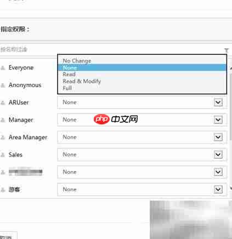Image resolution: width=232 pixels, height=239 pixels.
Task: Click the Manager user icon
Action: tap(3, 120)
